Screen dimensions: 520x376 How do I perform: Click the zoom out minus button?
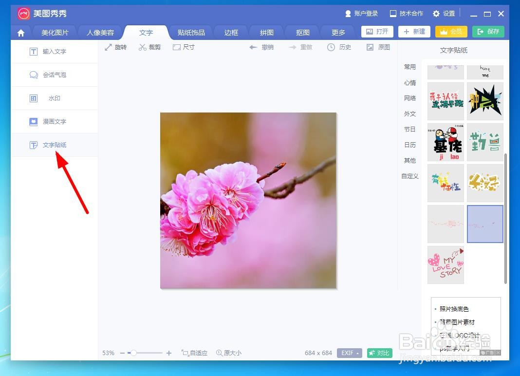click(x=122, y=353)
